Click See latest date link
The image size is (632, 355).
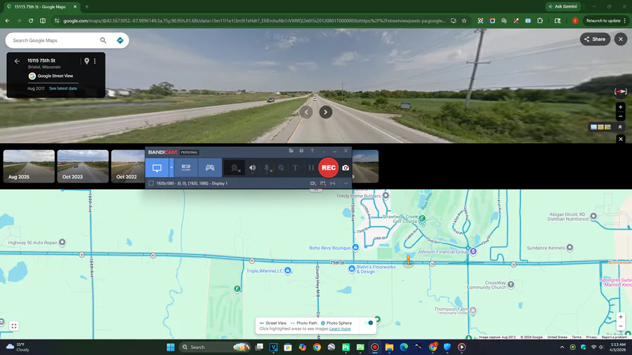tap(63, 88)
